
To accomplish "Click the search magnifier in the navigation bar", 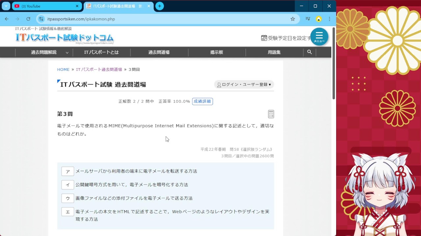I will (309, 52).
